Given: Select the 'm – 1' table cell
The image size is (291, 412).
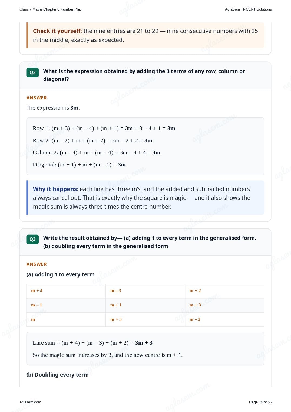Looking at the screenshot, I should pos(66,305).
